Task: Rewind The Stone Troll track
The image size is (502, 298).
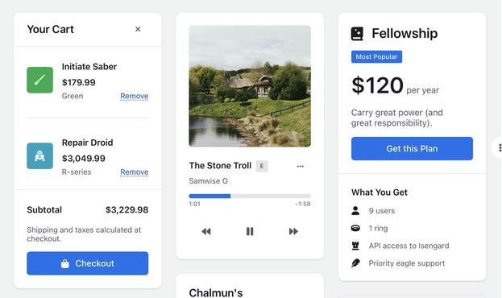Action: click(206, 231)
